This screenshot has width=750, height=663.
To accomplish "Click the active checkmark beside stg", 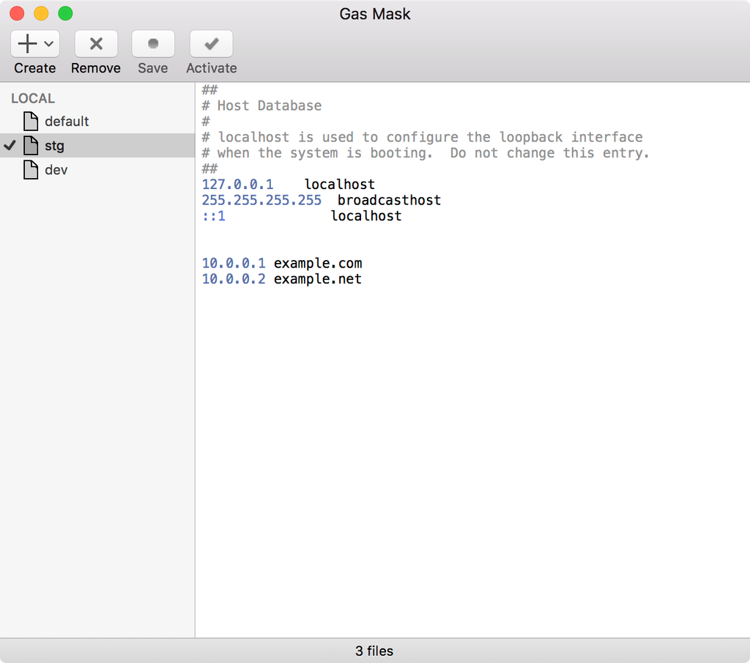I will tap(10, 145).
